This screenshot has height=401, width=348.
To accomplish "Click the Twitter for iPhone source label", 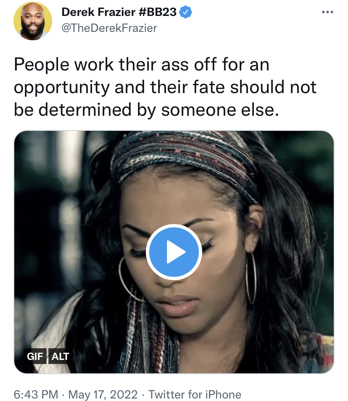I will 195,394.
